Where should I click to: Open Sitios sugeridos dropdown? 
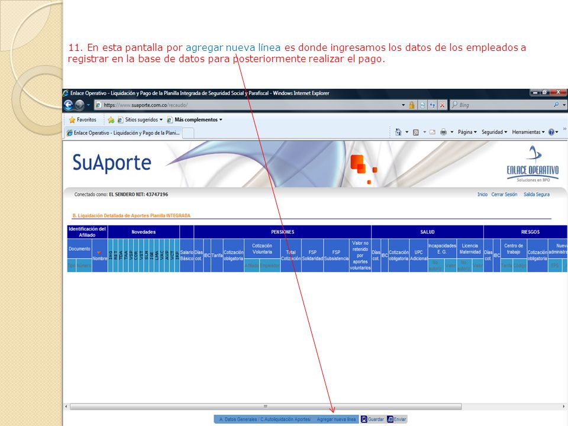pyautogui.click(x=140, y=120)
